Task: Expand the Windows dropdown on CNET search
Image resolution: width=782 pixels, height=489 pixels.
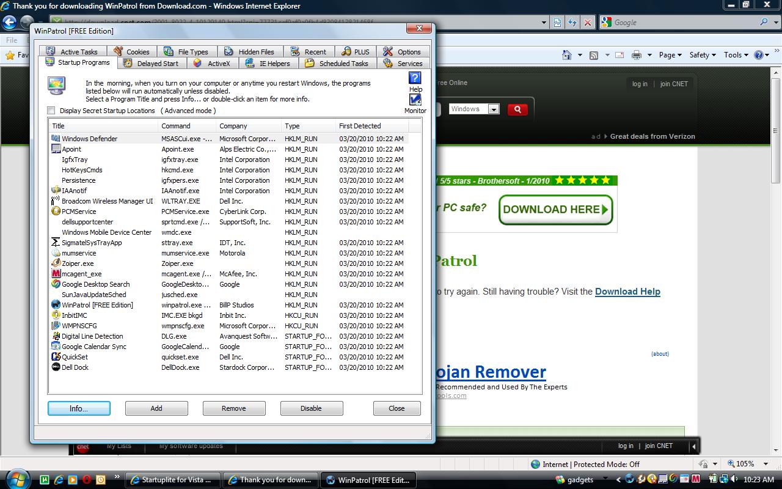Action: [494, 109]
